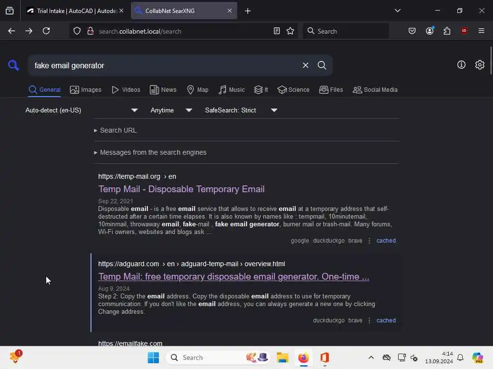Open the Extensions puzzle icon

click(447, 31)
